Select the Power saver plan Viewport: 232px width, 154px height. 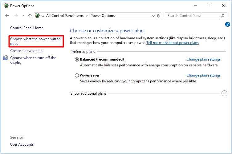tap(77, 75)
